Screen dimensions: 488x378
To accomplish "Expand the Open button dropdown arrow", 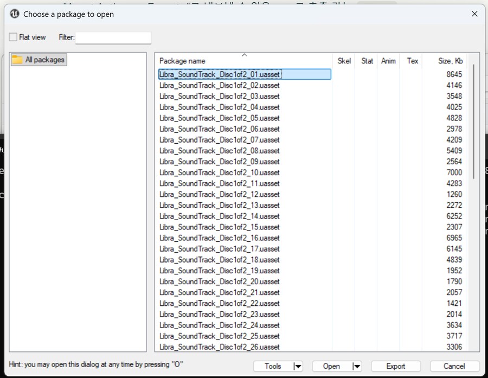I will [356, 367].
